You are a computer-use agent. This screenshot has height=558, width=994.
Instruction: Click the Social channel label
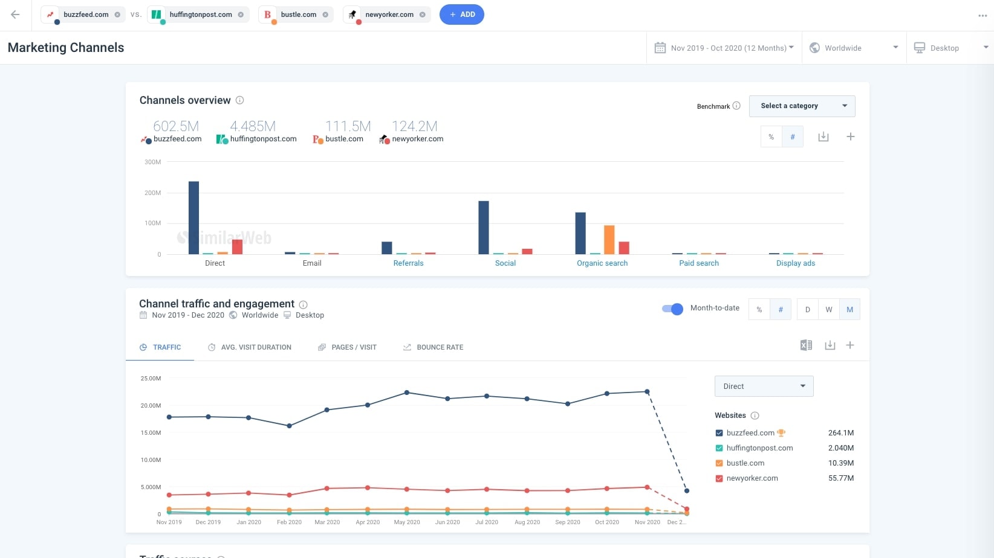pyautogui.click(x=505, y=263)
